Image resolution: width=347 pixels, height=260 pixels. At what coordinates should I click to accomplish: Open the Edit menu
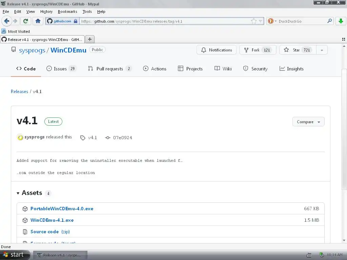(x=18, y=12)
